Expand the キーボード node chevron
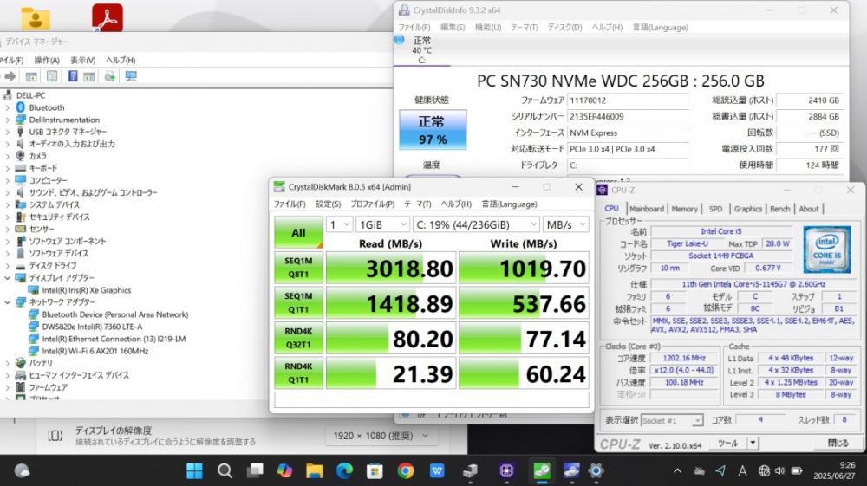867x486 pixels. (x=7, y=168)
